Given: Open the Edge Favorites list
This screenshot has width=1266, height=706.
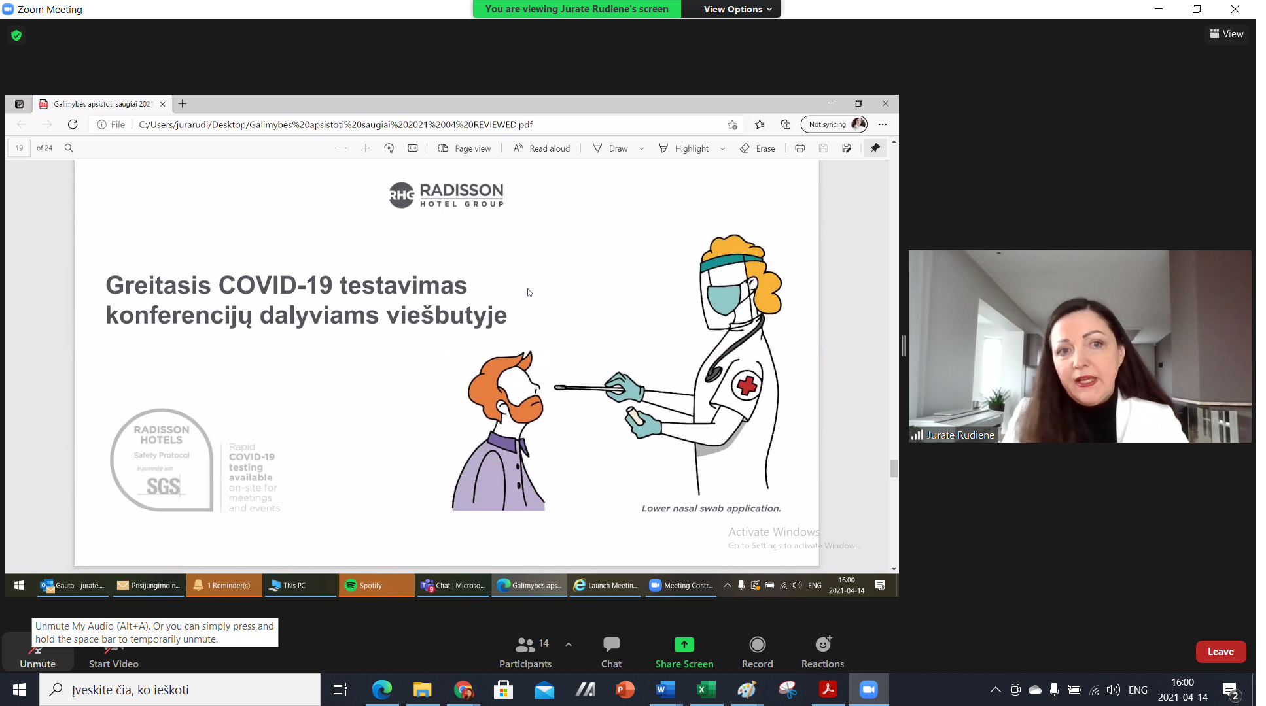Looking at the screenshot, I should [760, 124].
